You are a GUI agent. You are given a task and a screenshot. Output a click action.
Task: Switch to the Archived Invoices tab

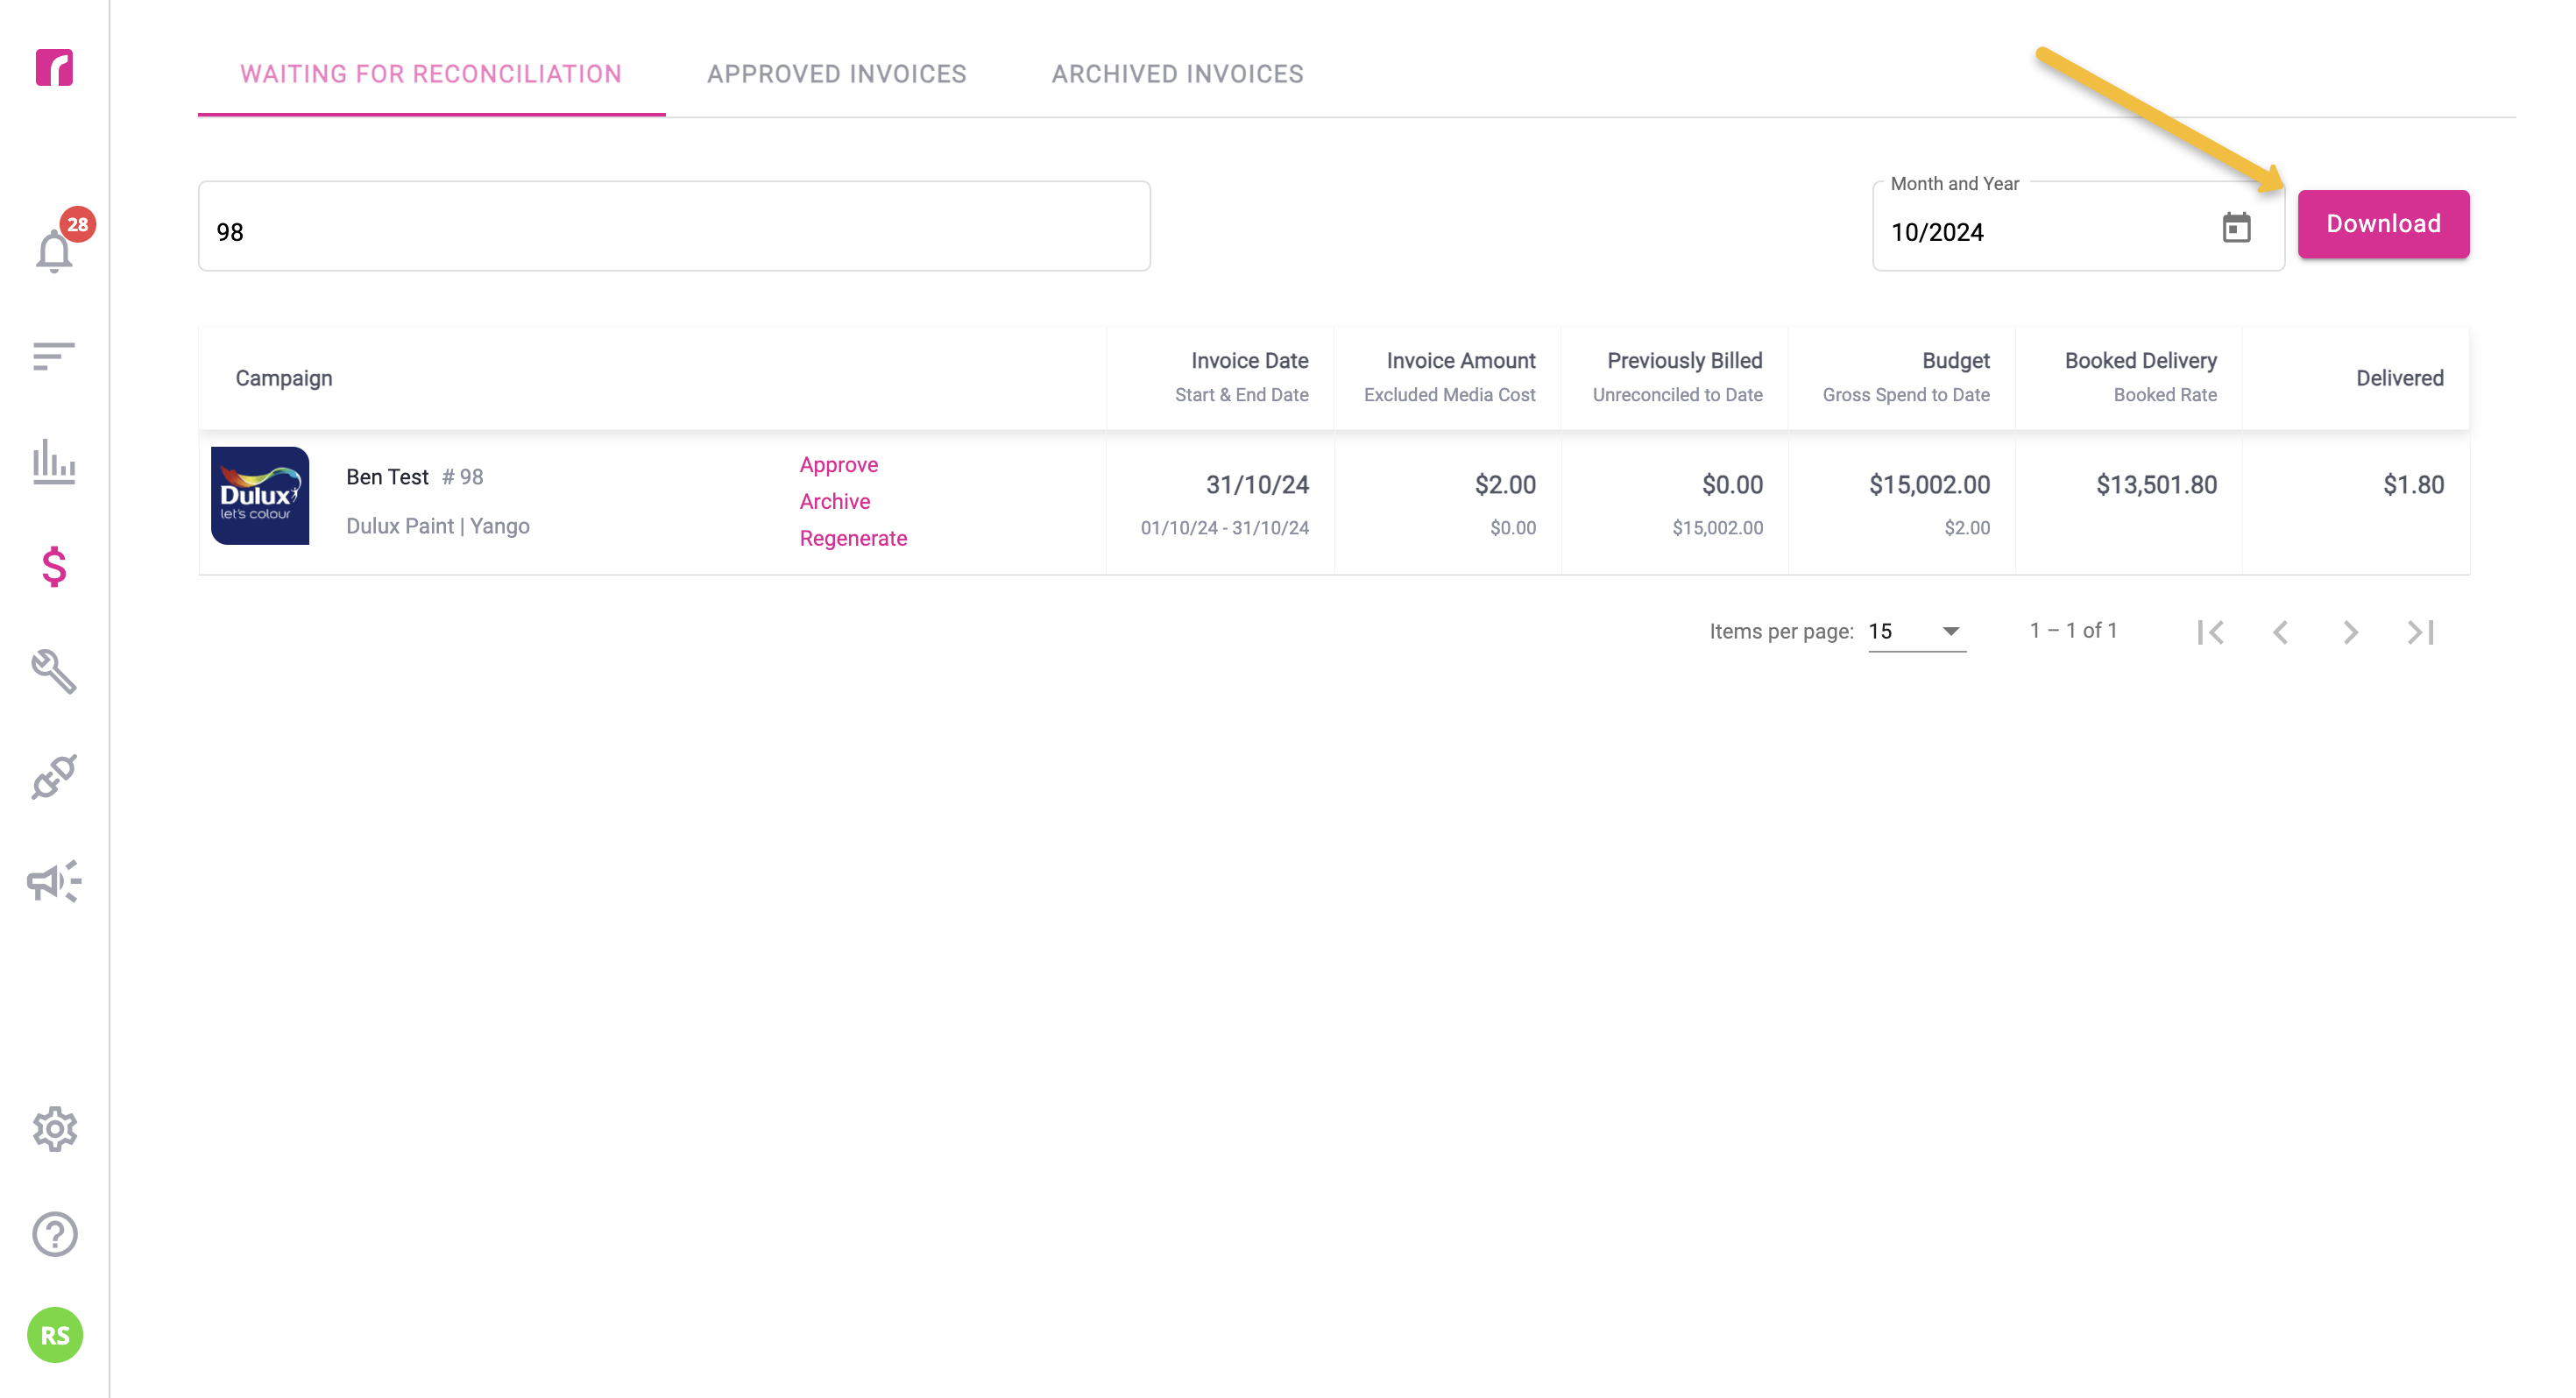pos(1177,74)
